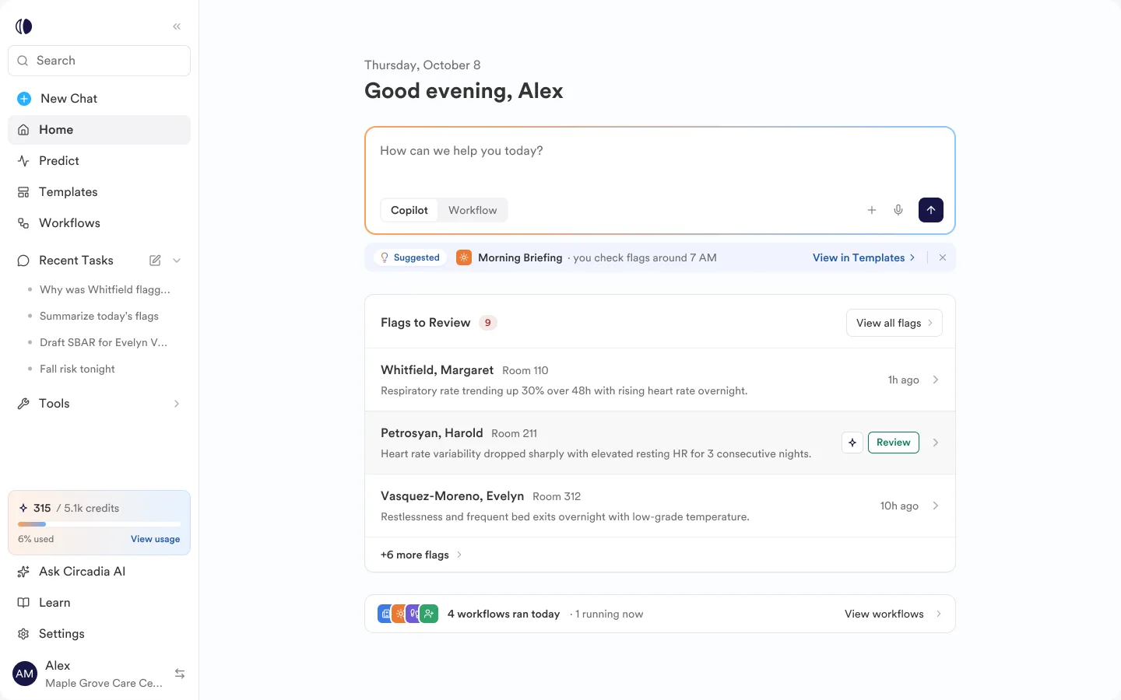The width and height of the screenshot is (1121, 700).
Task: Dismiss the suggested briefing banner
Action: pyautogui.click(x=943, y=257)
